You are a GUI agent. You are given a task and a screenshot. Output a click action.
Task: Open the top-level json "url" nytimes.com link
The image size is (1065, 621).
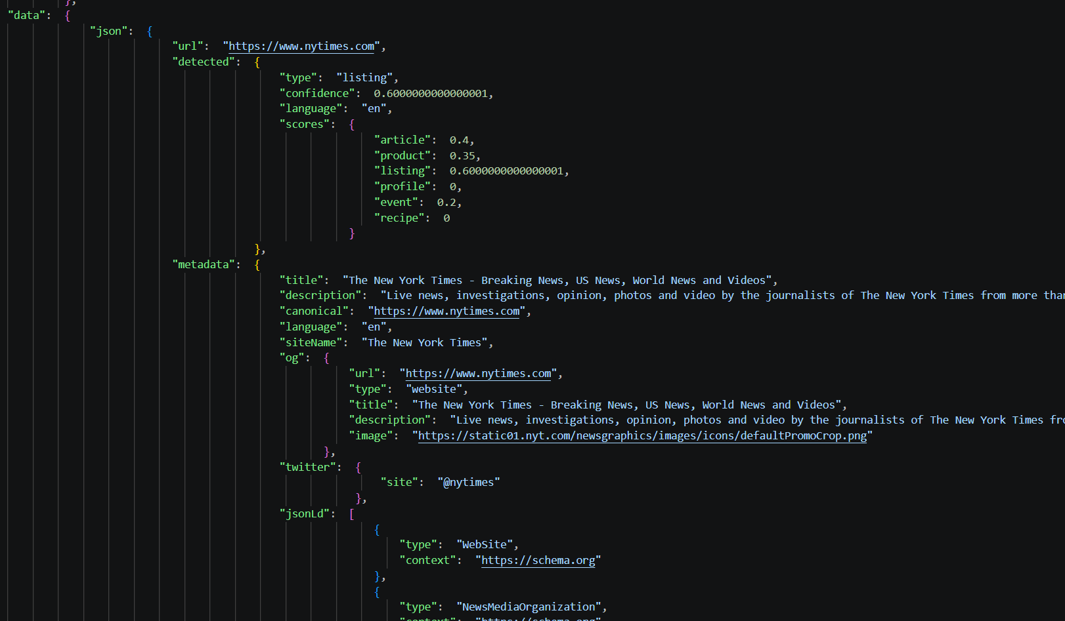click(301, 47)
